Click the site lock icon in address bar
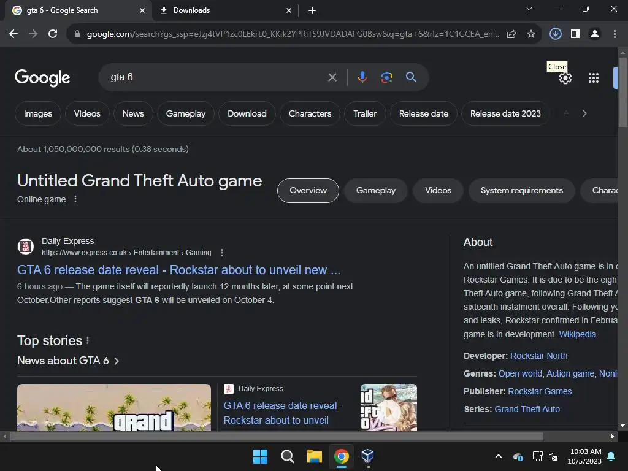 click(x=77, y=34)
